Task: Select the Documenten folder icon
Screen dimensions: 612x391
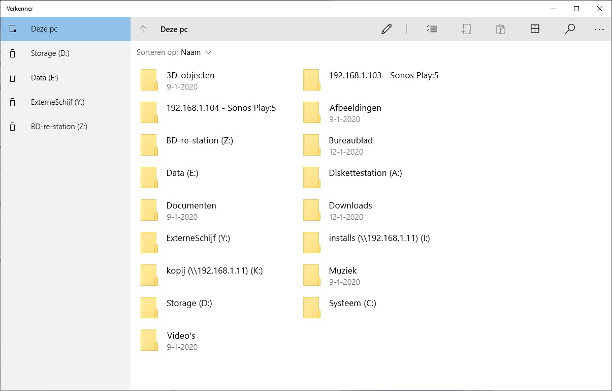Action: click(x=149, y=210)
